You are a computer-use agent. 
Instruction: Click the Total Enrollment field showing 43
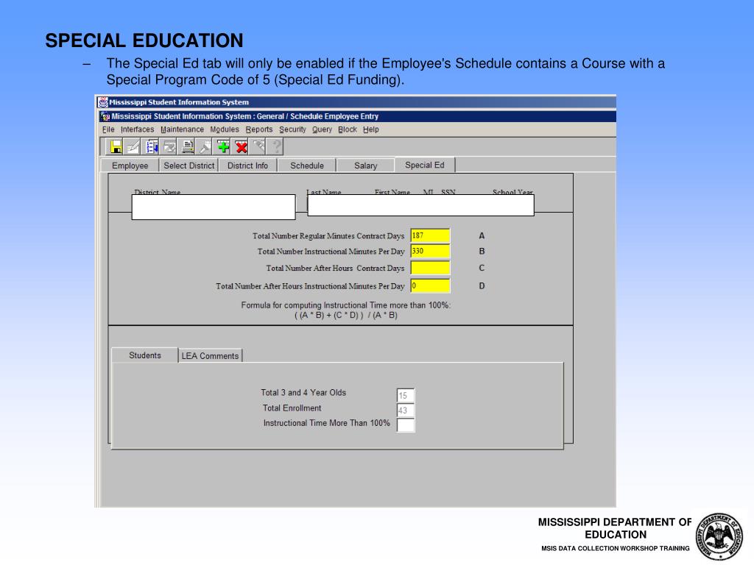pyautogui.click(x=406, y=411)
